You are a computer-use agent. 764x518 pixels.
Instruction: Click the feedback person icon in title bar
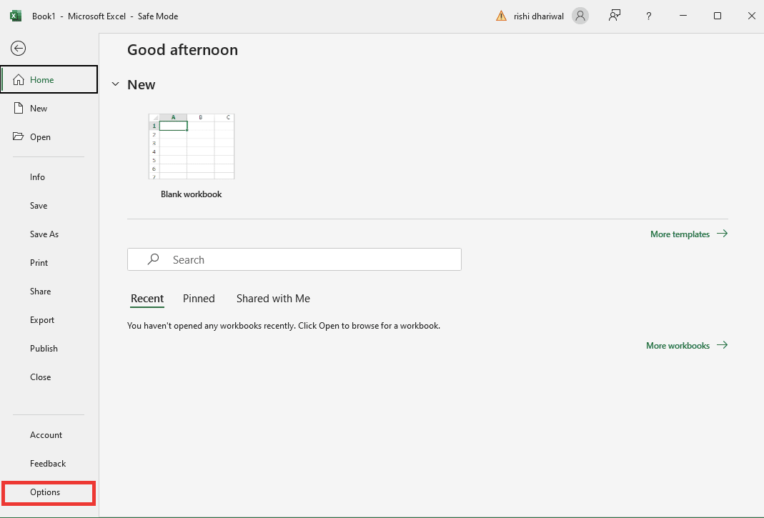[x=615, y=16]
